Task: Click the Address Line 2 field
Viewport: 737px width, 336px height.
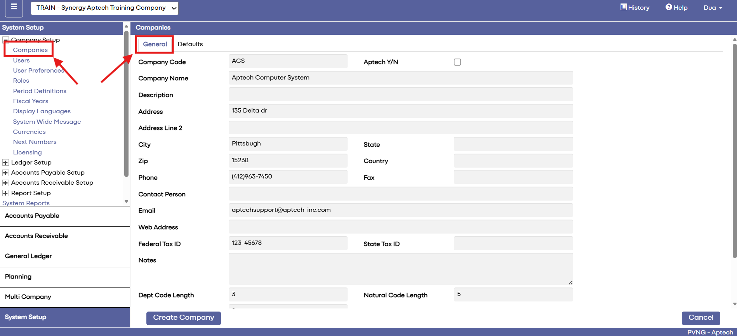Action: (401, 128)
